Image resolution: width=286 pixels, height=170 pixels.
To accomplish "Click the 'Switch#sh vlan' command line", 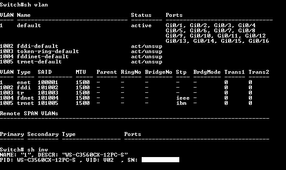I will coord(24,5).
